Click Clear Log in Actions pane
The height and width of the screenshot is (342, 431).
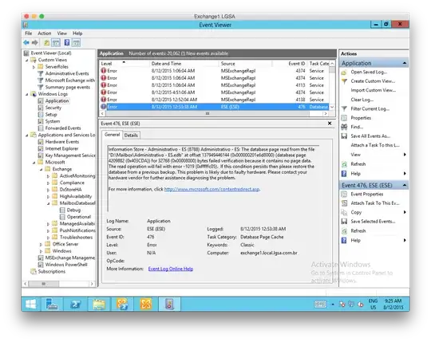[x=362, y=100]
